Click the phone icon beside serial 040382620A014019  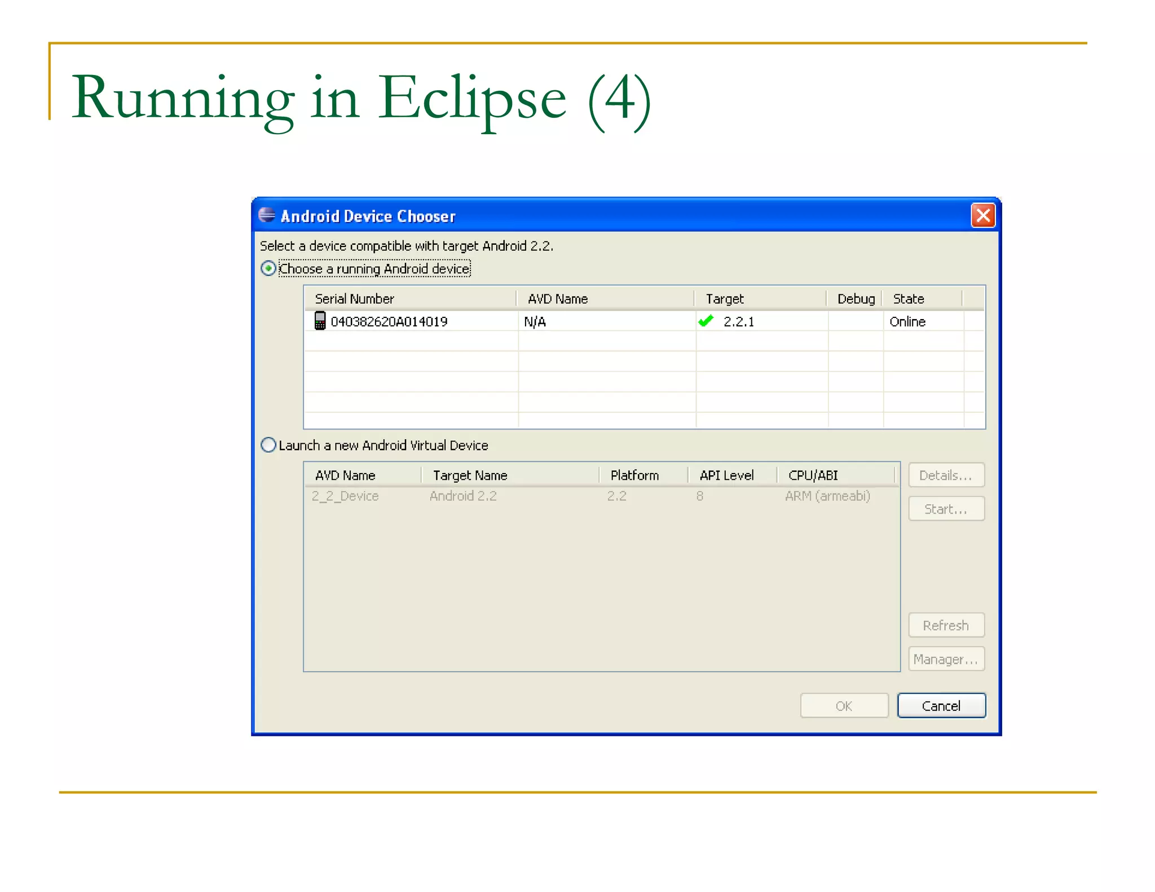[x=320, y=321]
